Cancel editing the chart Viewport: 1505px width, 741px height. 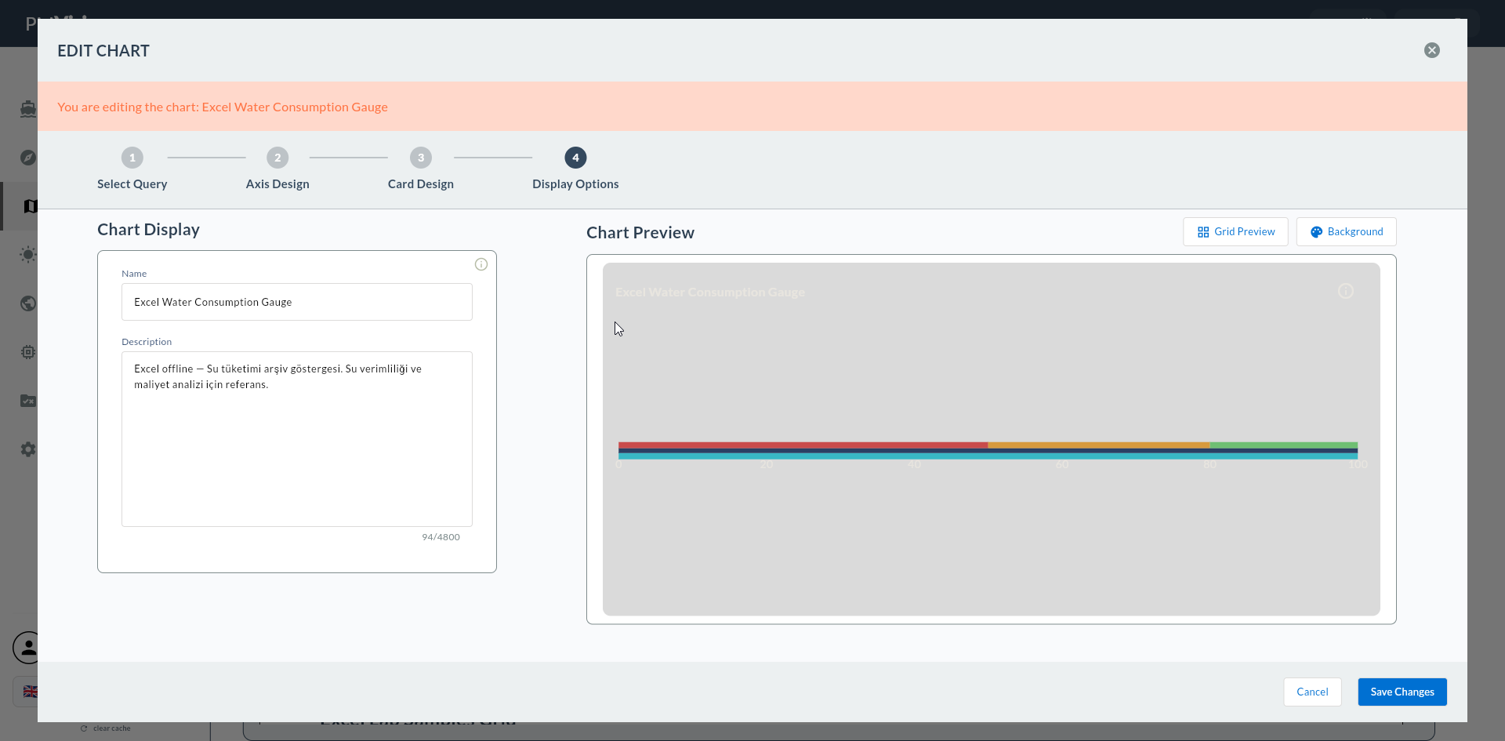1312,692
